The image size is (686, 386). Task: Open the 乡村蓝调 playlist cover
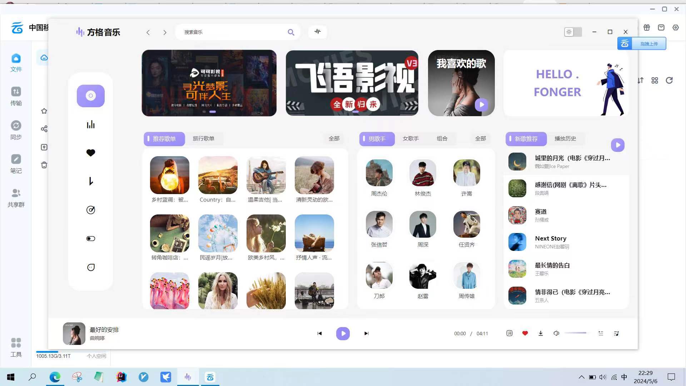tap(170, 175)
